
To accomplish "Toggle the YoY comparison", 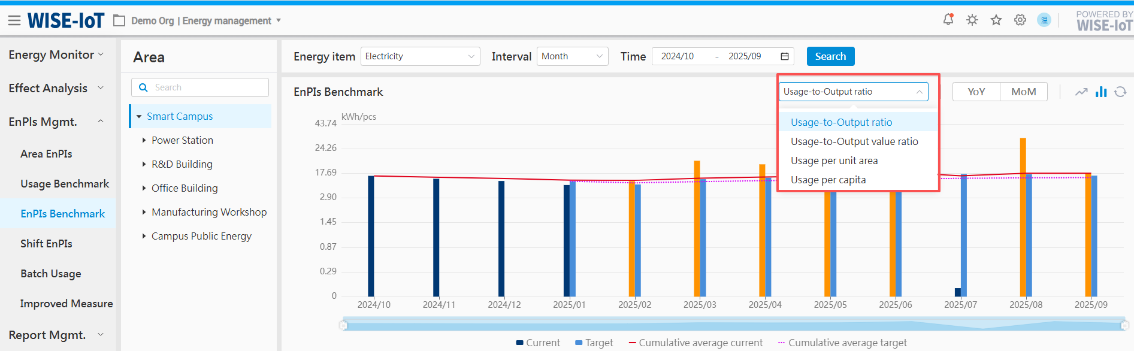I will [x=976, y=92].
